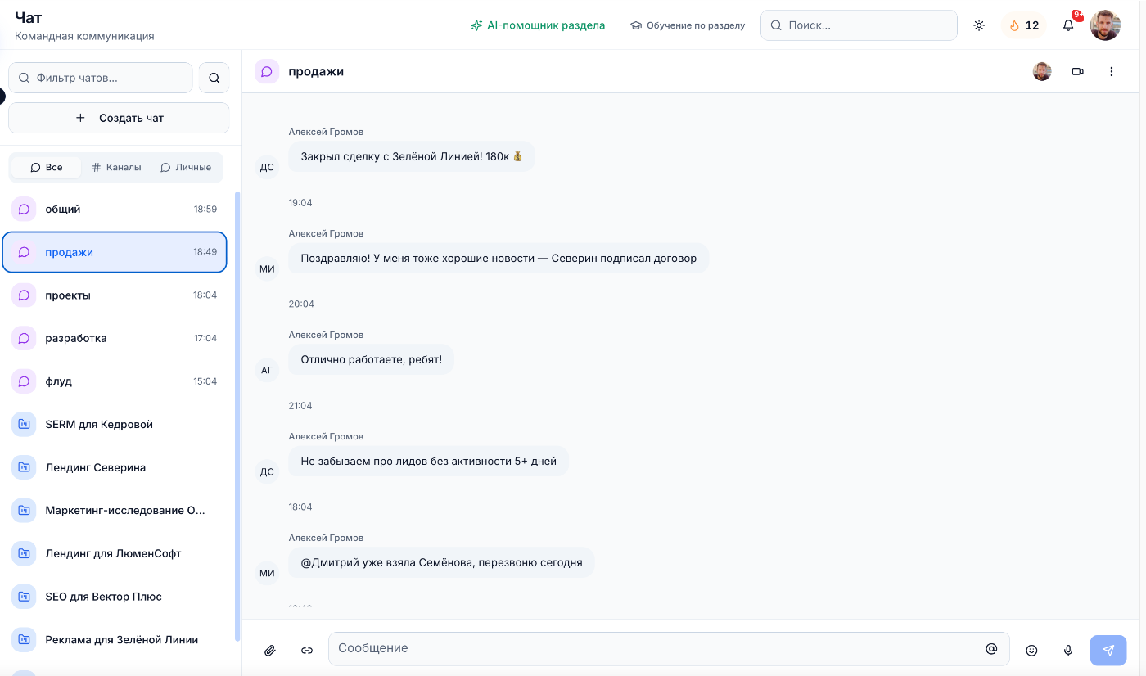Start a video call in продажи chat
This screenshot has width=1146, height=676.
coord(1077,72)
